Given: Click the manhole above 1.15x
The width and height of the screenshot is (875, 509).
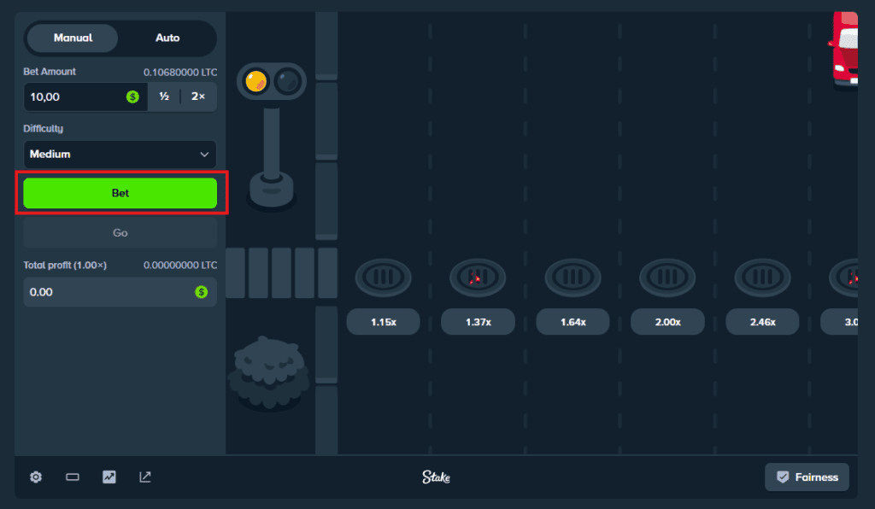Looking at the screenshot, I should (383, 278).
